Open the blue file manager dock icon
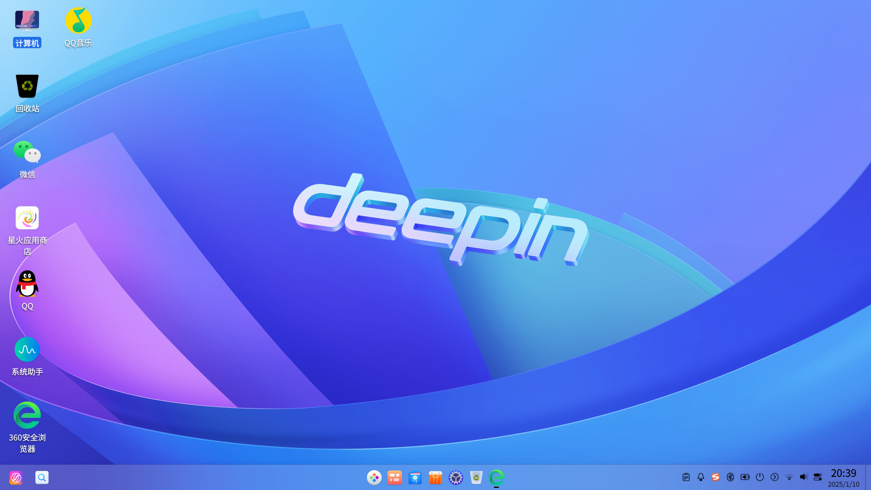 (x=415, y=477)
